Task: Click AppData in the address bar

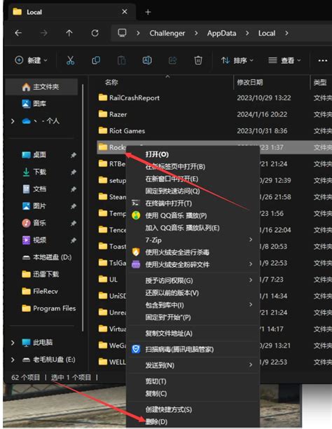Action: click(x=221, y=33)
